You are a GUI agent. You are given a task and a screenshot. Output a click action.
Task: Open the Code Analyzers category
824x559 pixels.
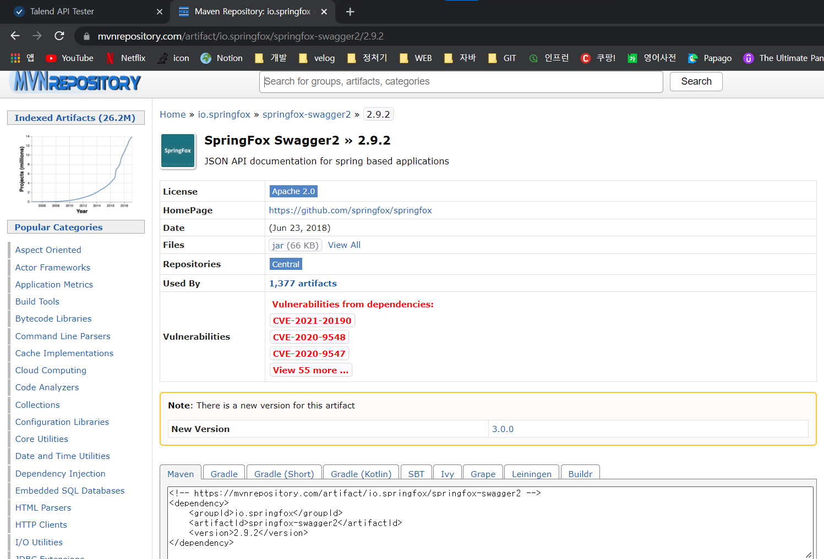47,387
